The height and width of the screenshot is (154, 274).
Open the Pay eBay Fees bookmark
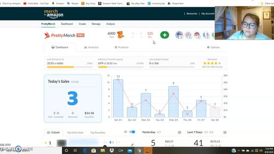[136, 3]
